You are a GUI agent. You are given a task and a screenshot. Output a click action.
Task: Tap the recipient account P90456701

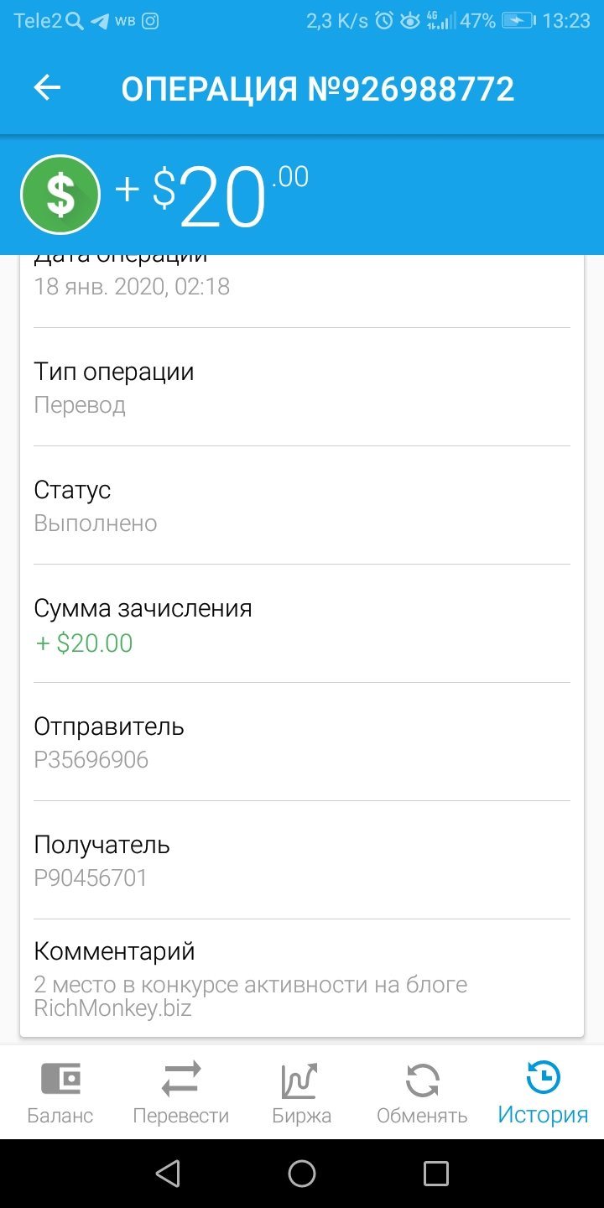coord(91,878)
